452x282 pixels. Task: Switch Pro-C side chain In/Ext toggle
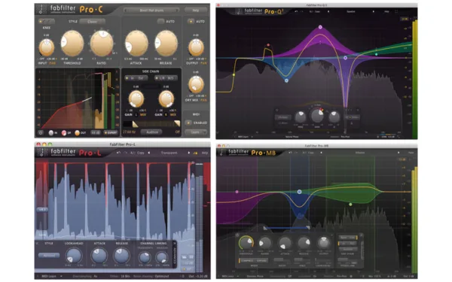(136, 78)
